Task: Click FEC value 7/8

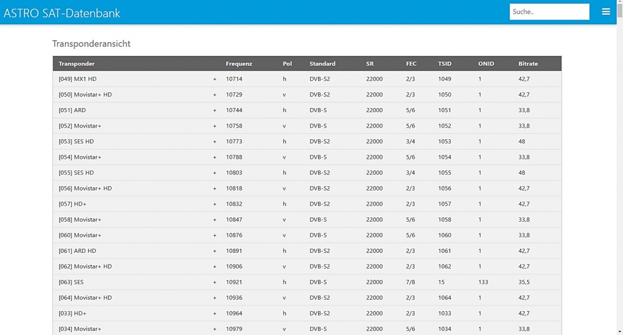Action: tap(410, 282)
